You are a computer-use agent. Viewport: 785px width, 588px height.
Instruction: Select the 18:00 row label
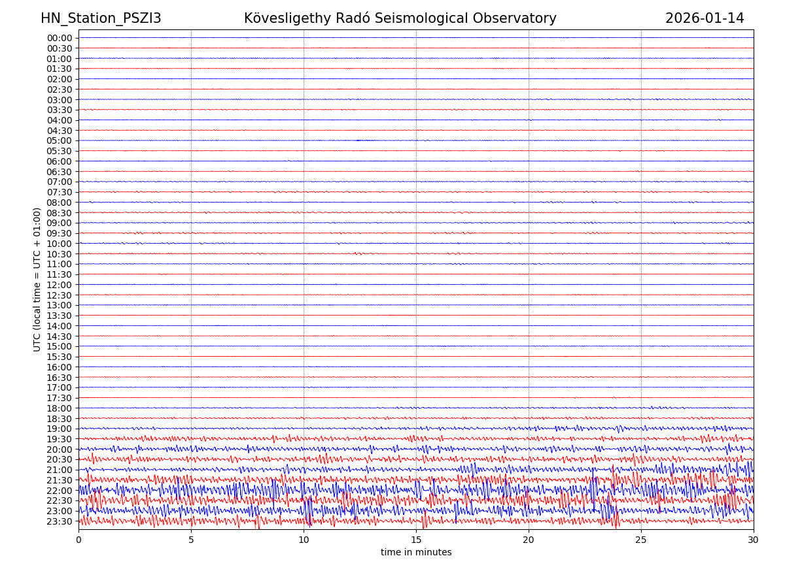tap(60, 408)
